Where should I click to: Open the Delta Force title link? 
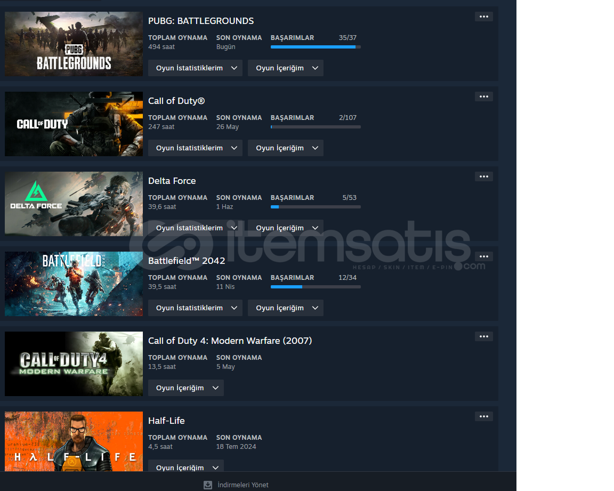tap(172, 181)
